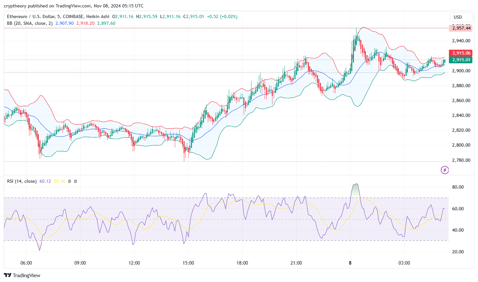The image size is (478, 282).
Task: Click the 21:00 time axis label
Action: pyautogui.click(x=296, y=263)
